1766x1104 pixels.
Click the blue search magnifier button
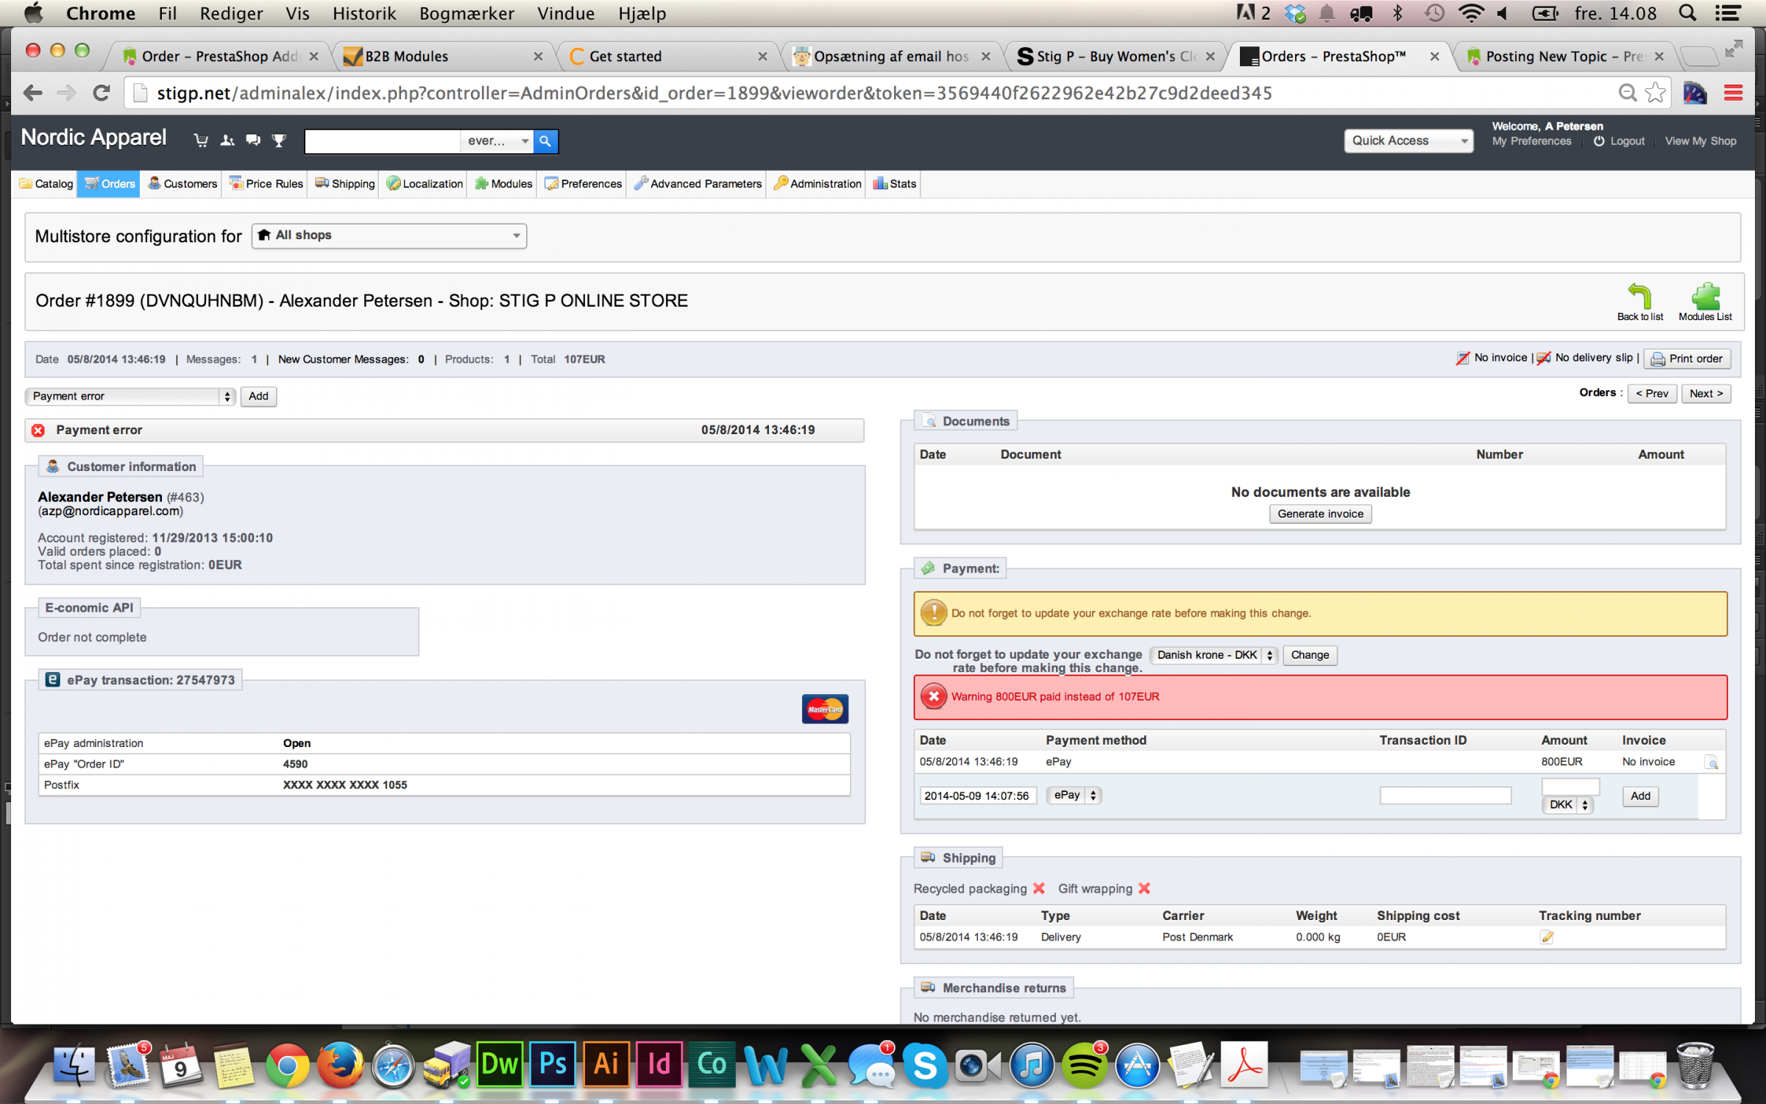[545, 141]
